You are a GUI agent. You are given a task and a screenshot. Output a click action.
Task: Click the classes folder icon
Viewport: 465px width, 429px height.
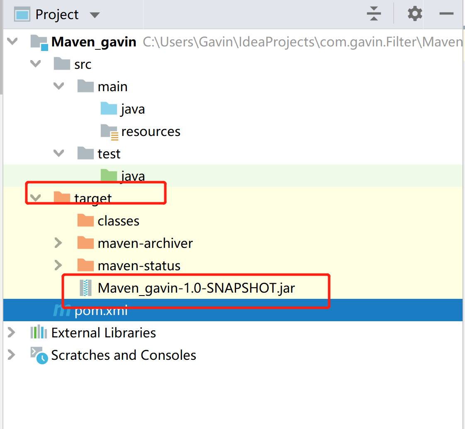(85, 220)
